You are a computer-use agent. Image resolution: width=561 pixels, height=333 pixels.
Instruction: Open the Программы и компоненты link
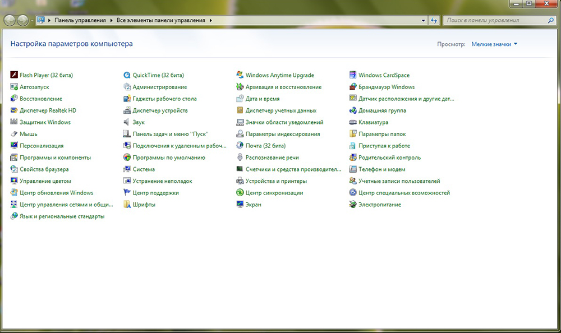point(55,158)
